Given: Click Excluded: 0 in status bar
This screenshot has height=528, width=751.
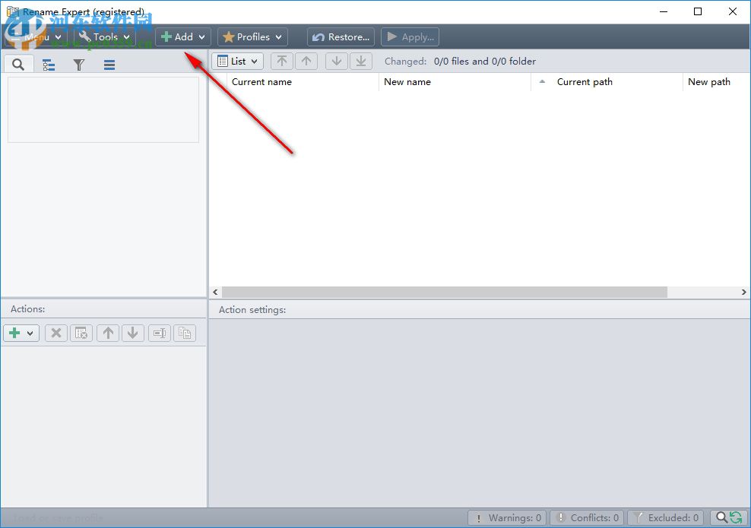Looking at the screenshot, I should [665, 517].
